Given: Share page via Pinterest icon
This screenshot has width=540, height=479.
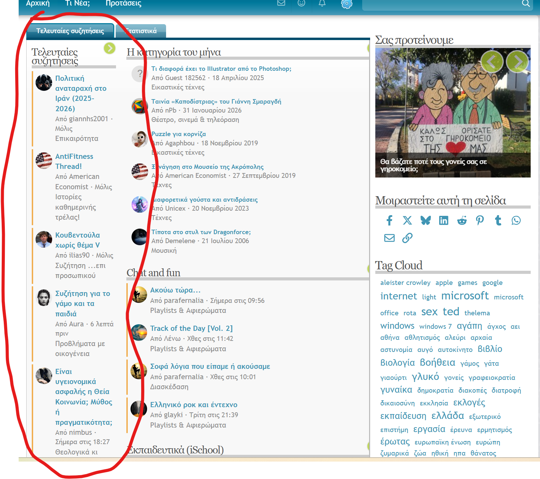Looking at the screenshot, I should coord(480,220).
